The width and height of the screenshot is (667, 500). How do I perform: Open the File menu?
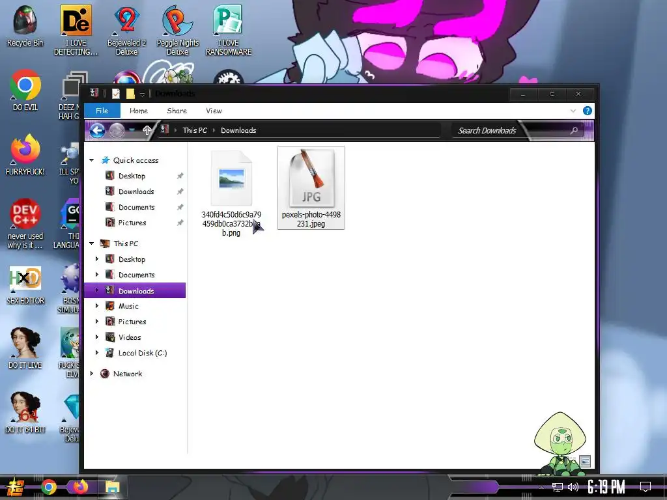pos(102,111)
